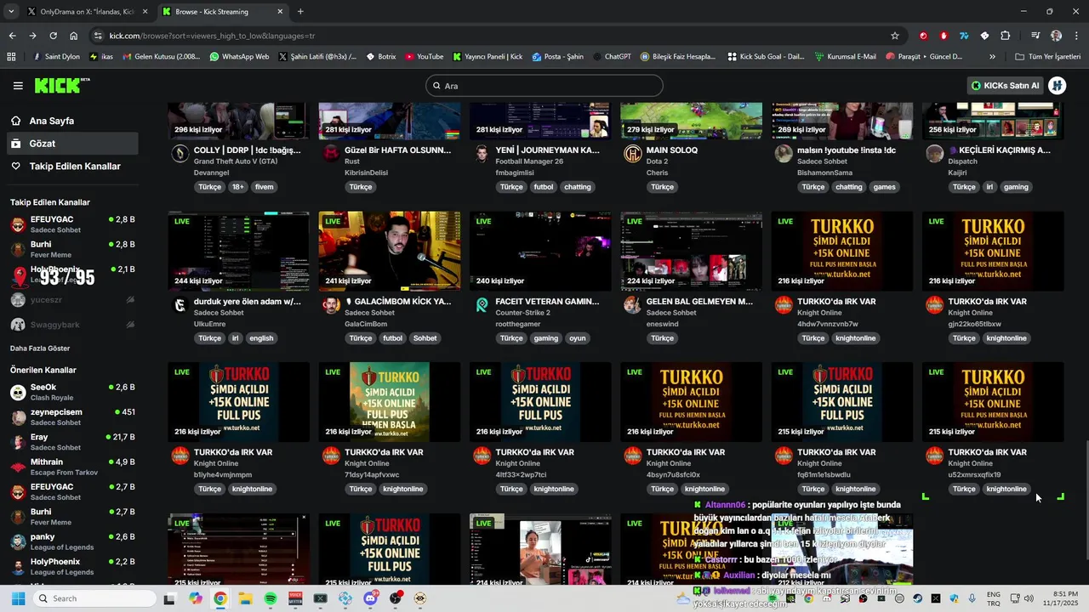Screen dimensions: 1089x612
Task: Open Takip Edilen Kanallar sidebar item
Action: [72, 166]
